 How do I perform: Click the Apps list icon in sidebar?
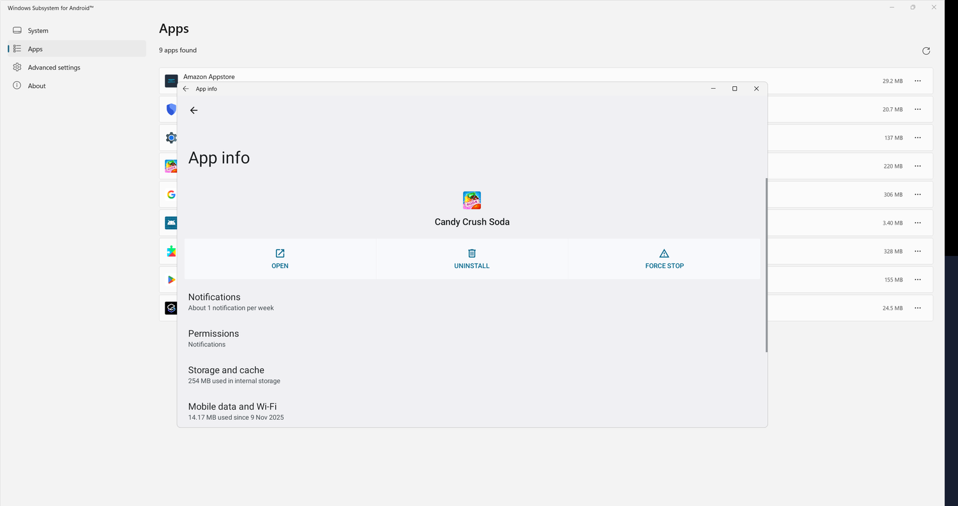coord(17,49)
